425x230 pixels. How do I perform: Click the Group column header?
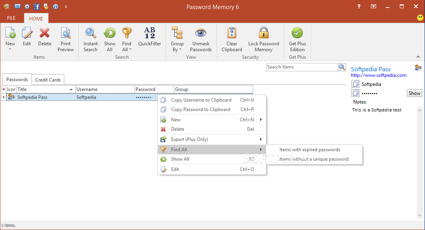(x=213, y=89)
